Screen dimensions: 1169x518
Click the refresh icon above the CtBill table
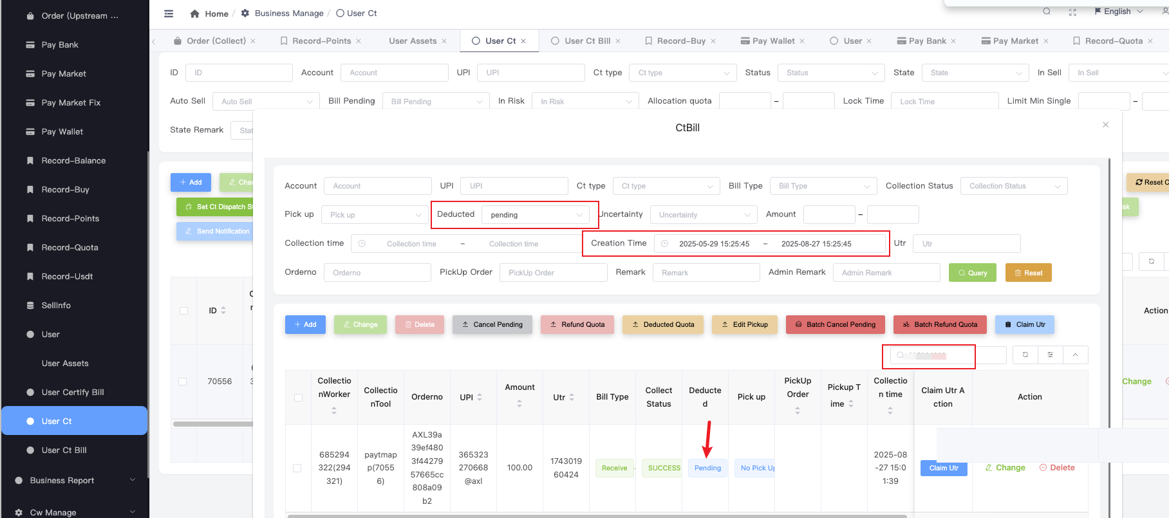tap(1025, 355)
